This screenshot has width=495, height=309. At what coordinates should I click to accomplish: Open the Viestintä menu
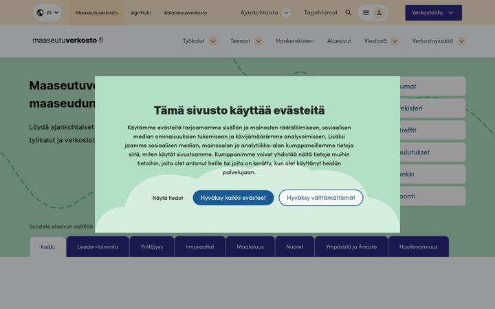(x=375, y=41)
